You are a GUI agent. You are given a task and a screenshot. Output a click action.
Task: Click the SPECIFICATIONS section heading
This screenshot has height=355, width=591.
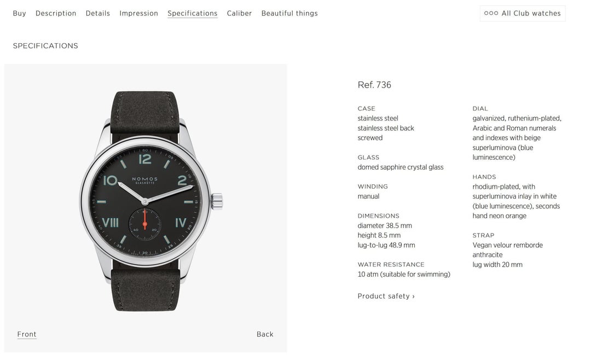(45, 46)
